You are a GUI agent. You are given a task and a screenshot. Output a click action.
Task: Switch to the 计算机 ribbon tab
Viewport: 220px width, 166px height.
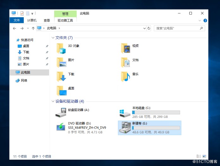pyautogui.click(x=32, y=21)
